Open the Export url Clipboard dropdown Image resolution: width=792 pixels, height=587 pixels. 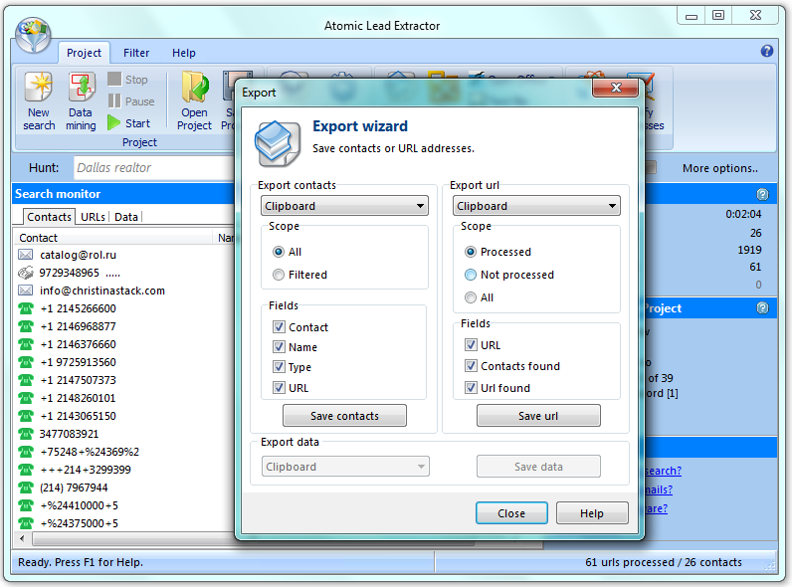(x=536, y=206)
